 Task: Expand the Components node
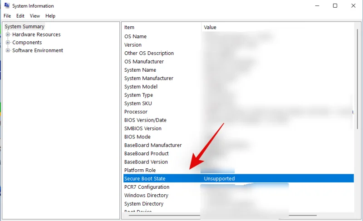pyautogui.click(x=8, y=42)
